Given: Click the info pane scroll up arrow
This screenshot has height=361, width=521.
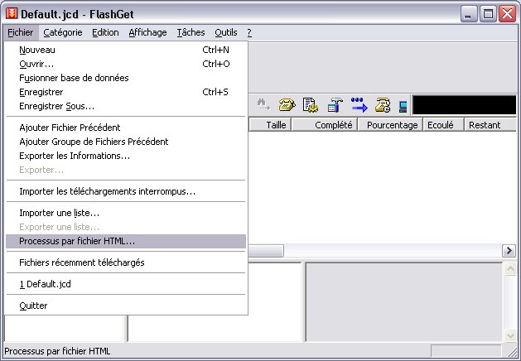Looking at the screenshot, I should point(510,268).
